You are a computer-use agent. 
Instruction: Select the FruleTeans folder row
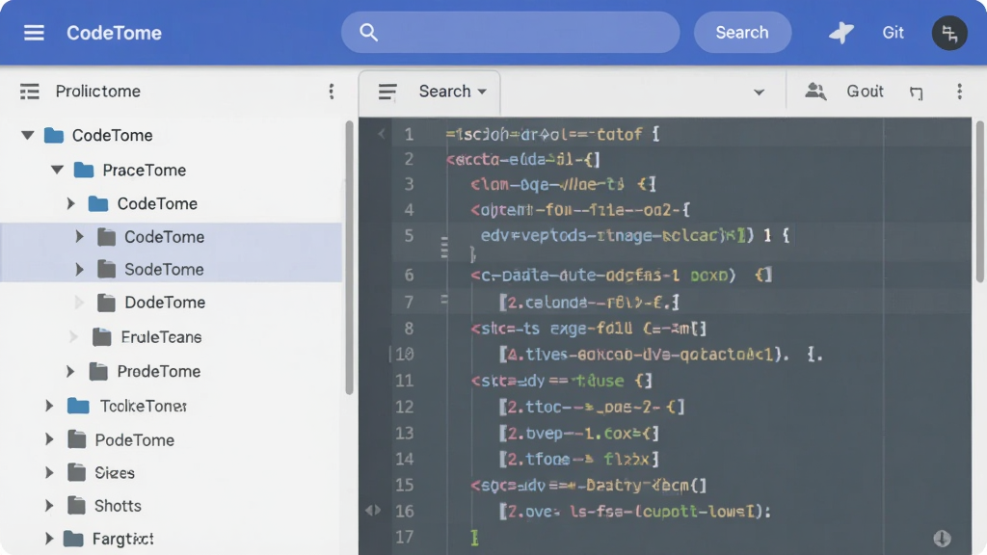[172, 336]
